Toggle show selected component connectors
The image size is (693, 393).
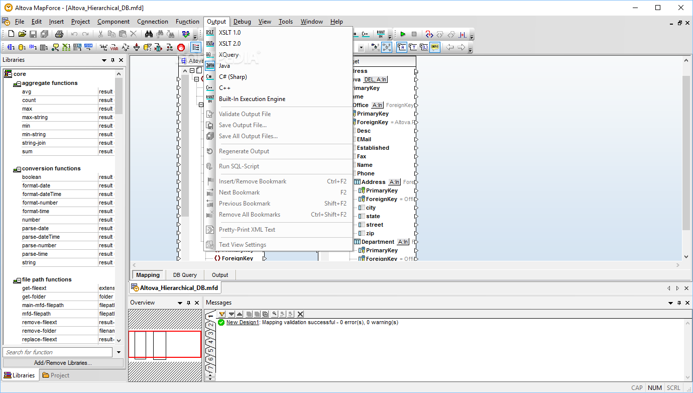pos(376,47)
